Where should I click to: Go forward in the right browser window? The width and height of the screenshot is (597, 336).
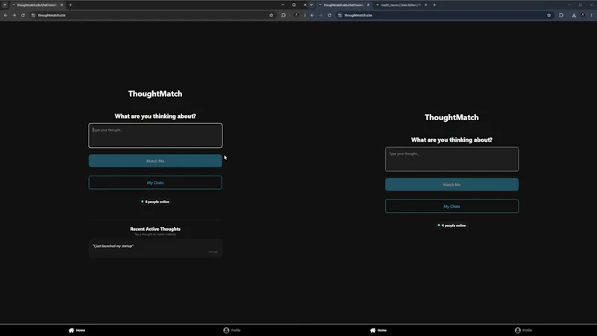(x=321, y=15)
